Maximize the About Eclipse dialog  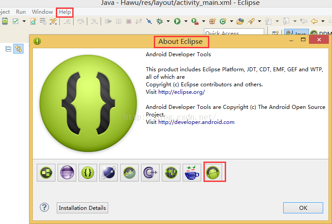[x=303, y=39]
